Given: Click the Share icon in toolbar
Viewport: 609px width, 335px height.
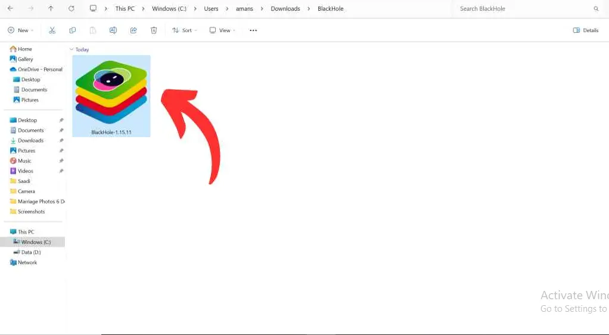Looking at the screenshot, I should pyautogui.click(x=133, y=30).
